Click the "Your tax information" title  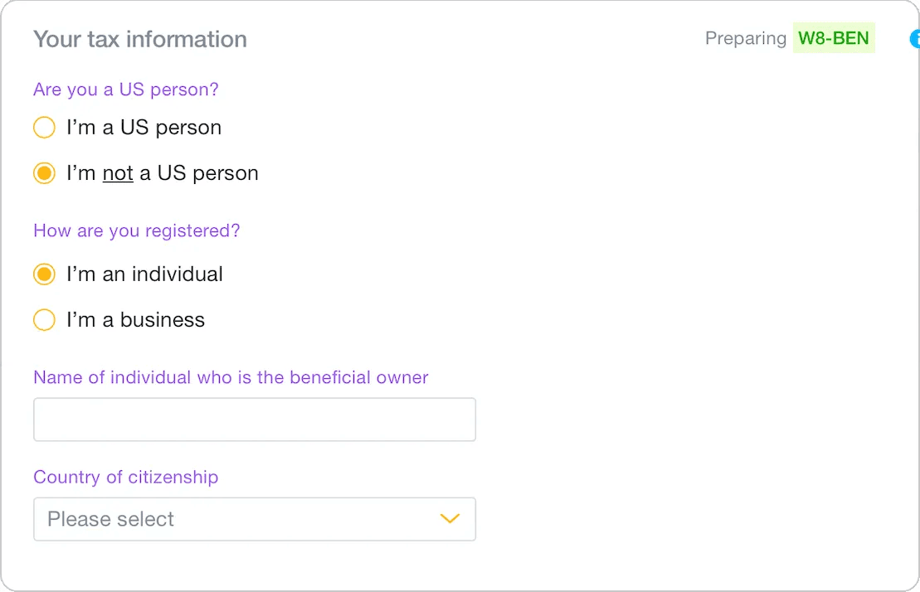(139, 38)
